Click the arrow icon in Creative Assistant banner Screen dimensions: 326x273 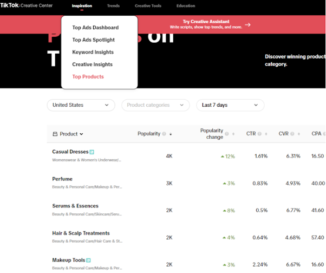coord(247,25)
